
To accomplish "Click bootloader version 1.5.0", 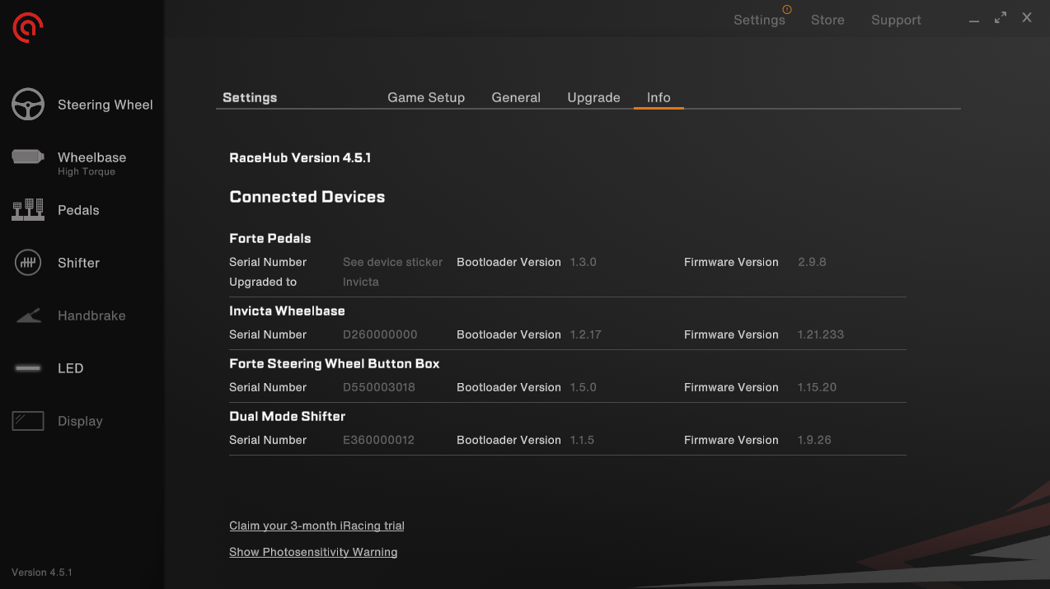I will coord(584,387).
